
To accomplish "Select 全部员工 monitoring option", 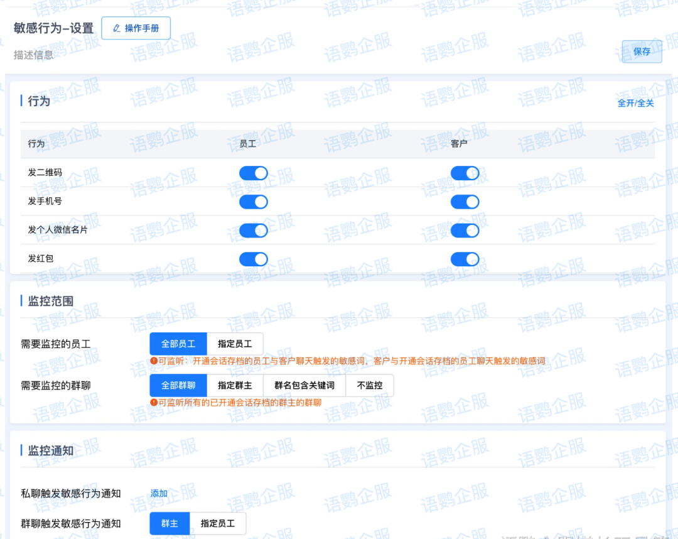I will click(178, 344).
